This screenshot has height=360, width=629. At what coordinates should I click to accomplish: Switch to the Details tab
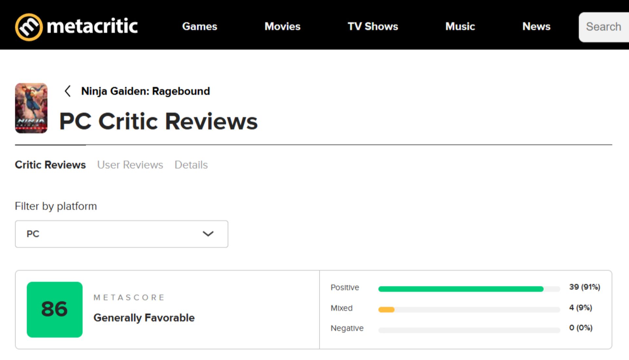click(191, 165)
